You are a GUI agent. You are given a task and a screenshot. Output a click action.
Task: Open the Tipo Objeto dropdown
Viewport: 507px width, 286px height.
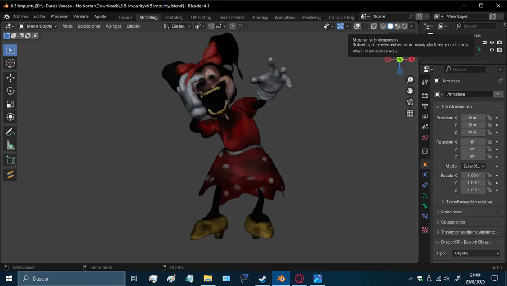tap(476, 253)
